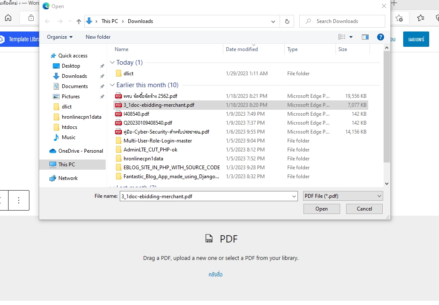The height and width of the screenshot is (305, 439).
Task: Open the Help question mark icon
Action: click(x=381, y=37)
